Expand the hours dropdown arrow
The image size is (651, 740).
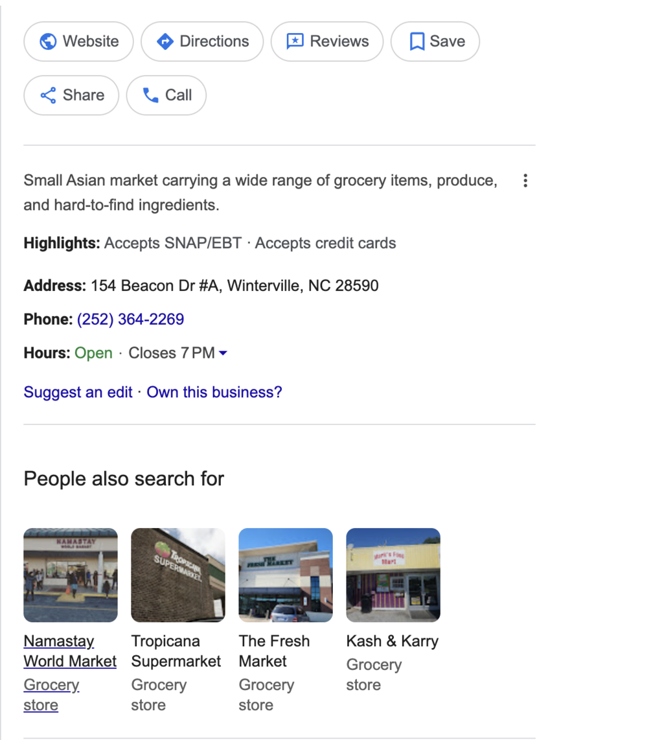[223, 353]
